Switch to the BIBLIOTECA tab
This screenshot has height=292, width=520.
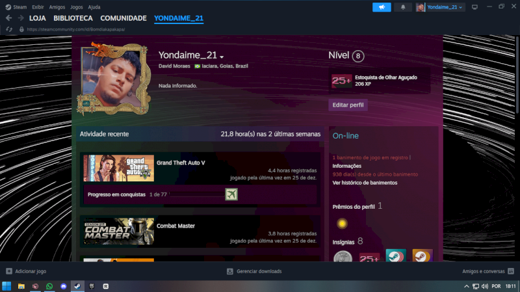(x=73, y=18)
